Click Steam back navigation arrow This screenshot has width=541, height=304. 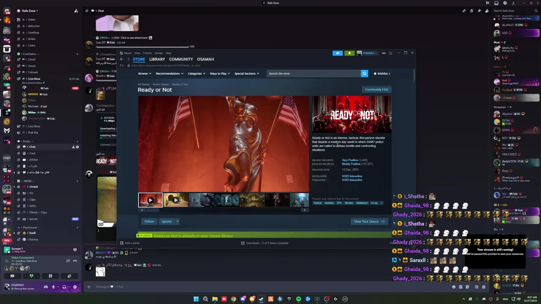122,59
